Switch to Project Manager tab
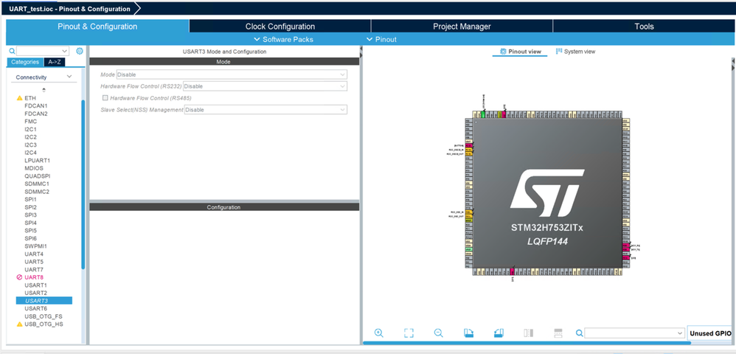Image resolution: width=736 pixels, height=354 pixels. 462,27
